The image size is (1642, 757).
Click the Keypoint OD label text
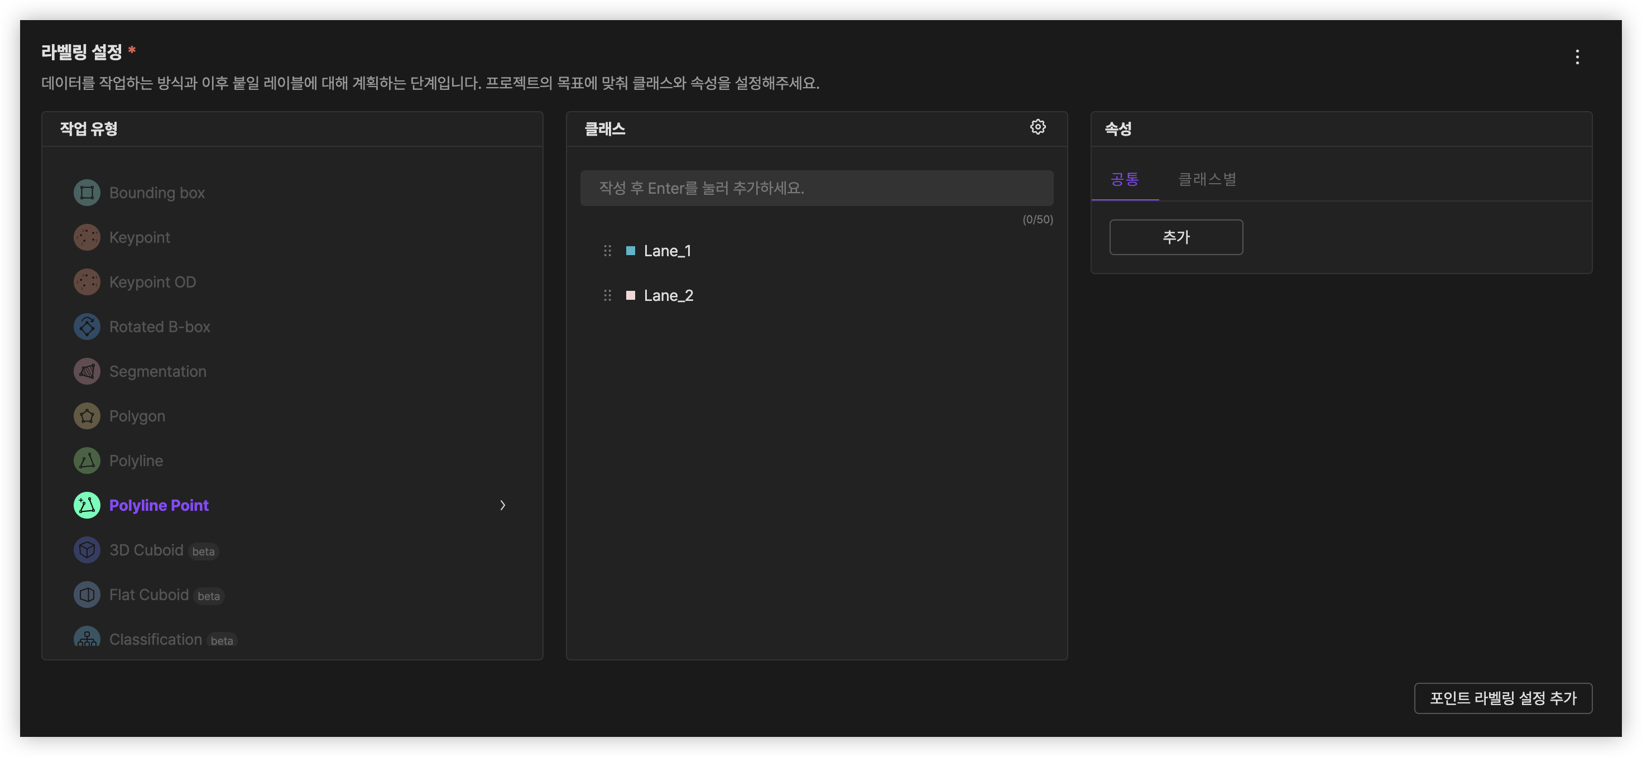pyautogui.click(x=152, y=282)
